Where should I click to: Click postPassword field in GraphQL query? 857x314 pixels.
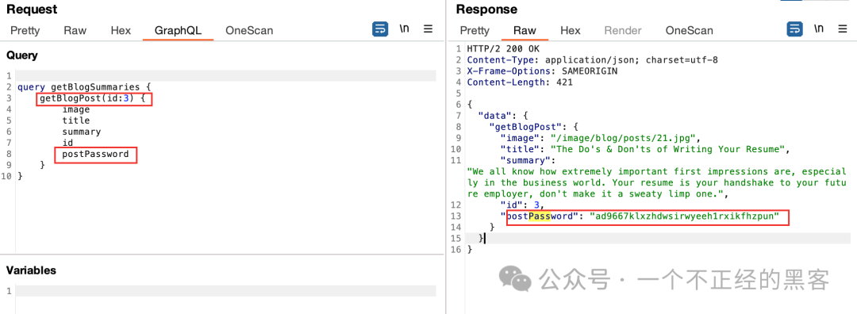tap(96, 155)
